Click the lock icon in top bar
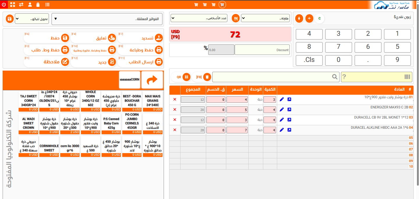The height and width of the screenshot is (199, 419). point(38,5)
